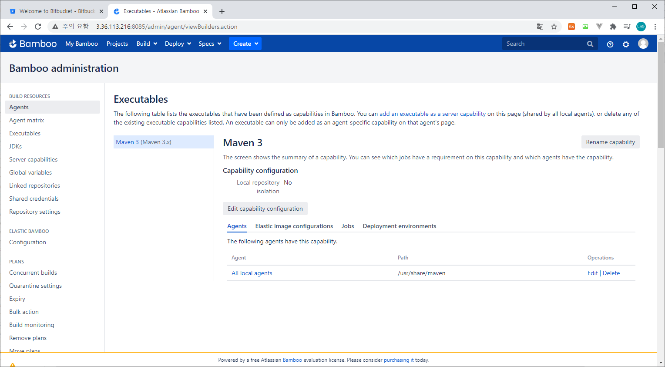Open a new browser tab with plus
665x367 pixels.
click(x=222, y=11)
